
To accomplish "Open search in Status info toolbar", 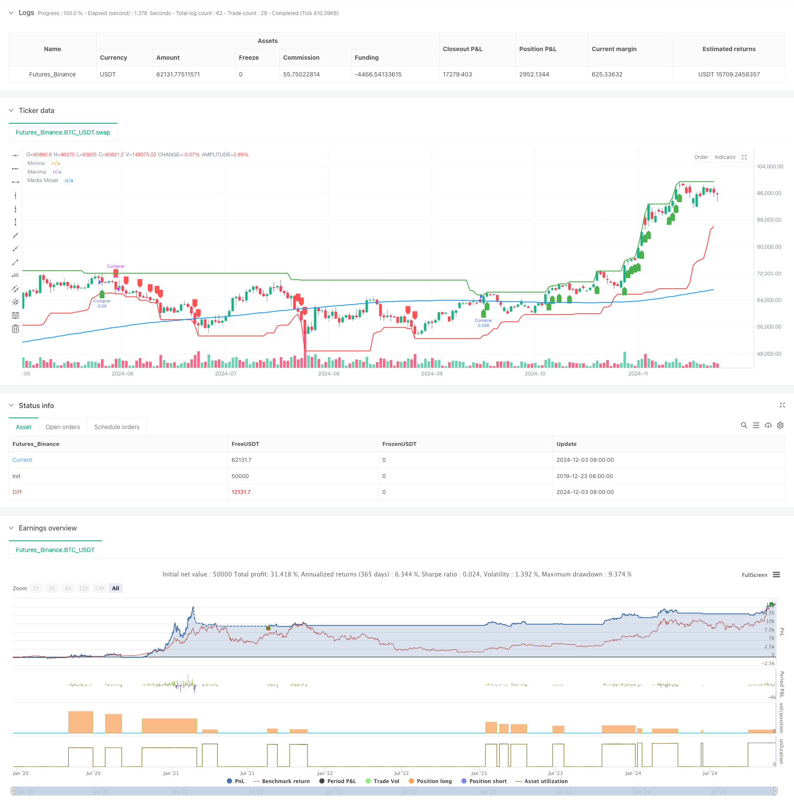I will 744,425.
